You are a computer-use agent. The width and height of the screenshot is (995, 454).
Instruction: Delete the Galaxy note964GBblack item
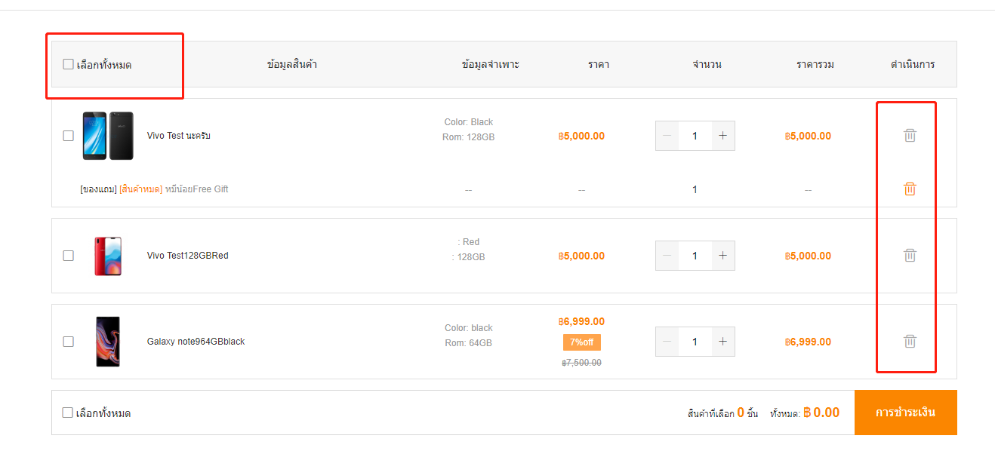click(x=910, y=342)
